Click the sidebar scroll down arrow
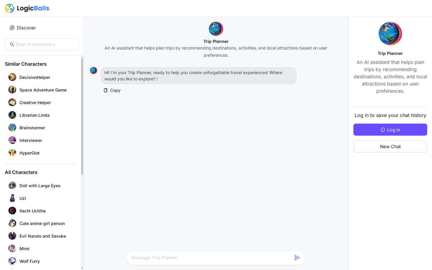 (82, 268)
